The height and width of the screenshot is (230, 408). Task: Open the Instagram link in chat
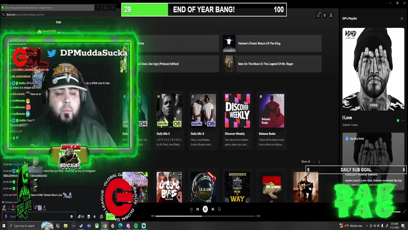tap(25, 175)
